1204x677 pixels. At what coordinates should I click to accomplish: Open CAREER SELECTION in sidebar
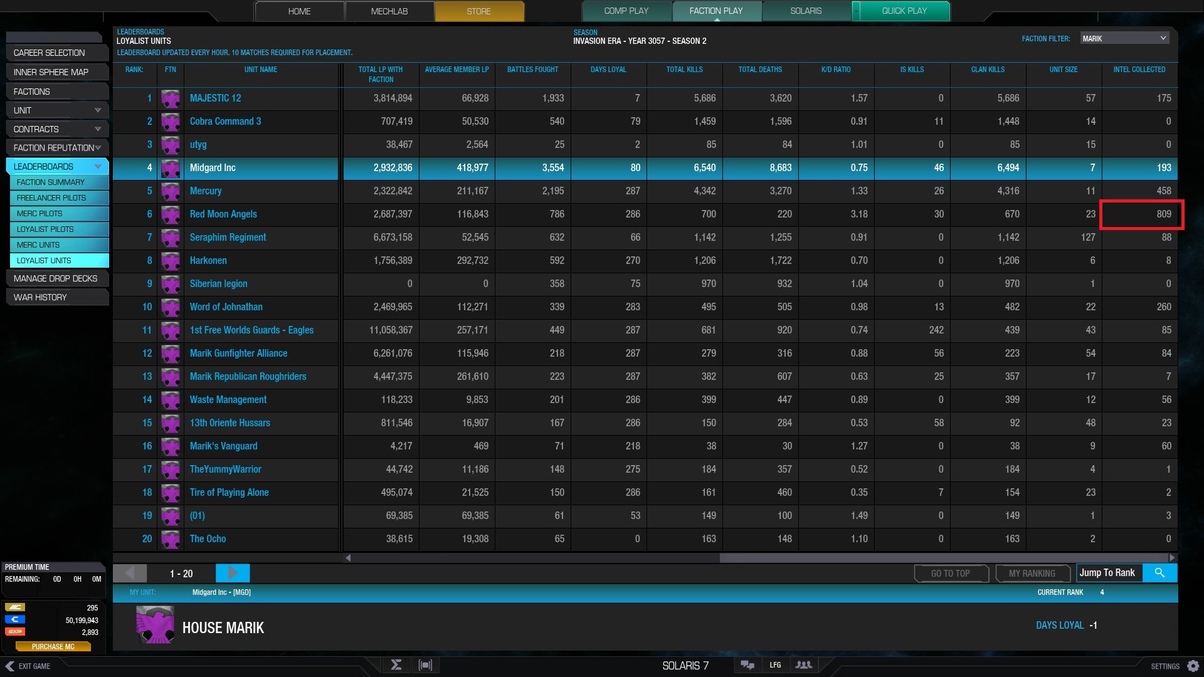56,53
